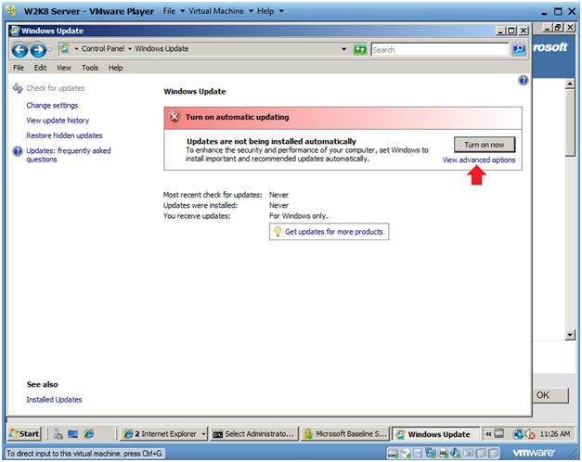Switch to Select Administrator command prompt taskbar button
582x462 pixels.
(x=254, y=433)
